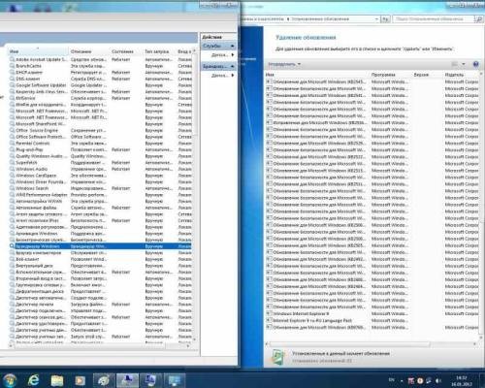Screen dimensions: 485x388
Task: Open the Windows Start orb
Action: point(10,380)
